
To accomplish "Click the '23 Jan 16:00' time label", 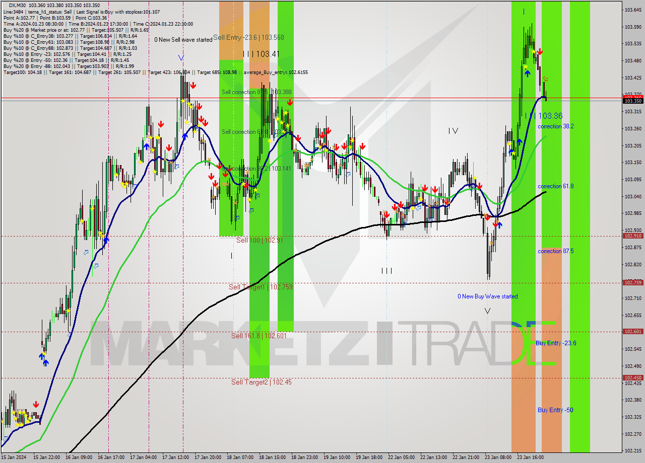I will 530,457.
